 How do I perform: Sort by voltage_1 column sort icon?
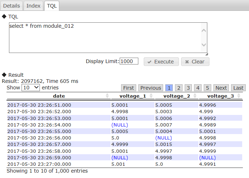pyautogui.click(x=151, y=96)
